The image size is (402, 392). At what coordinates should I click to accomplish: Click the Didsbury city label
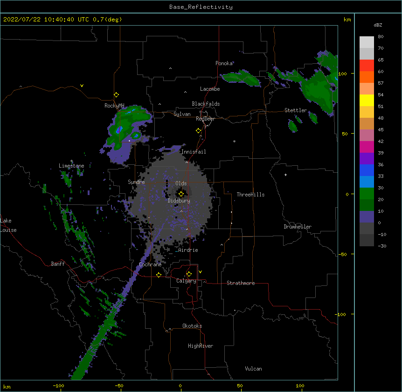179,201
